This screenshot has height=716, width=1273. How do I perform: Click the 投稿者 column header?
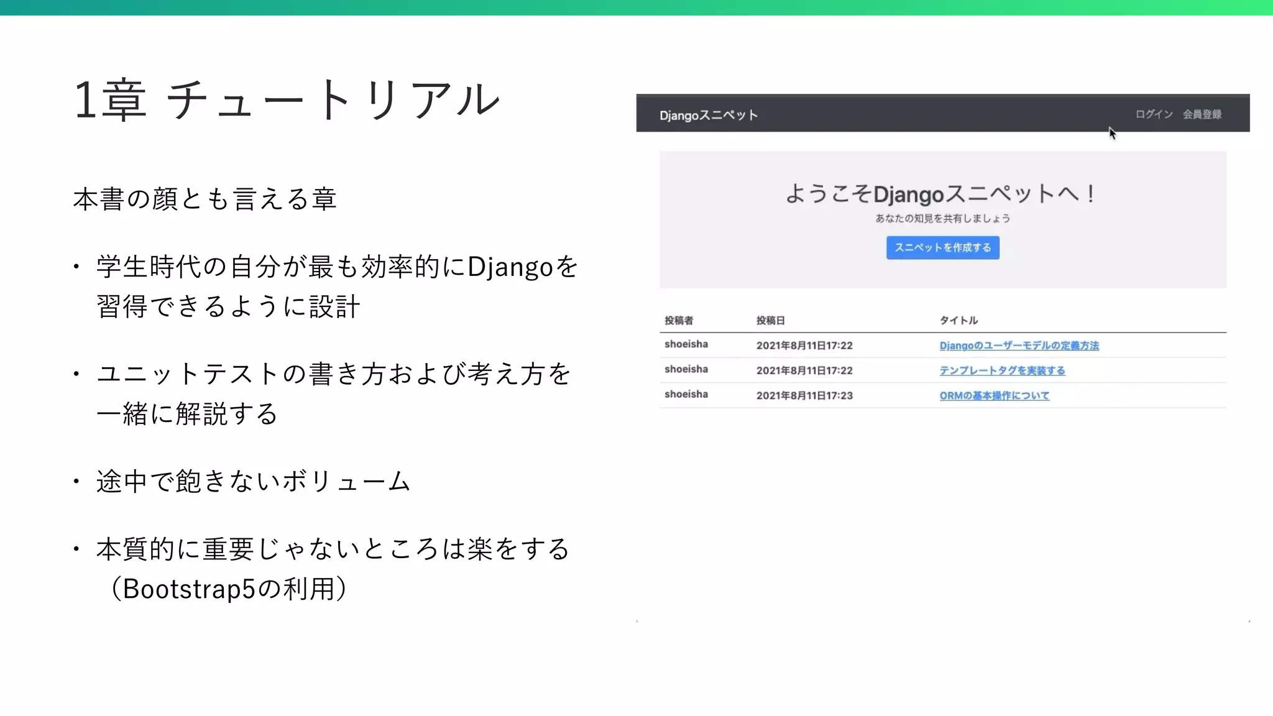tap(679, 321)
